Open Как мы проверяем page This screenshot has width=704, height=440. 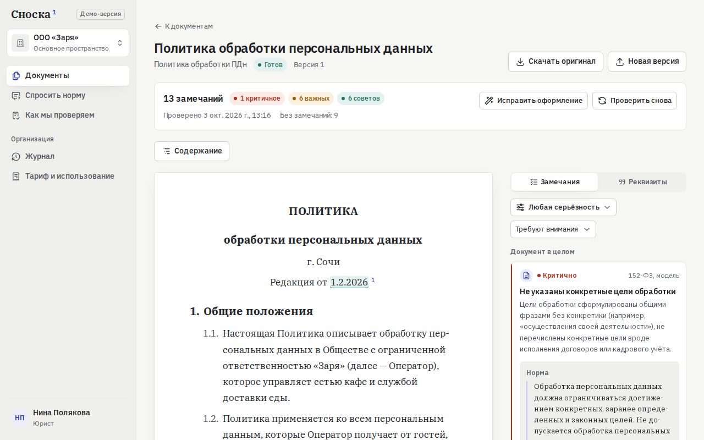(68, 116)
